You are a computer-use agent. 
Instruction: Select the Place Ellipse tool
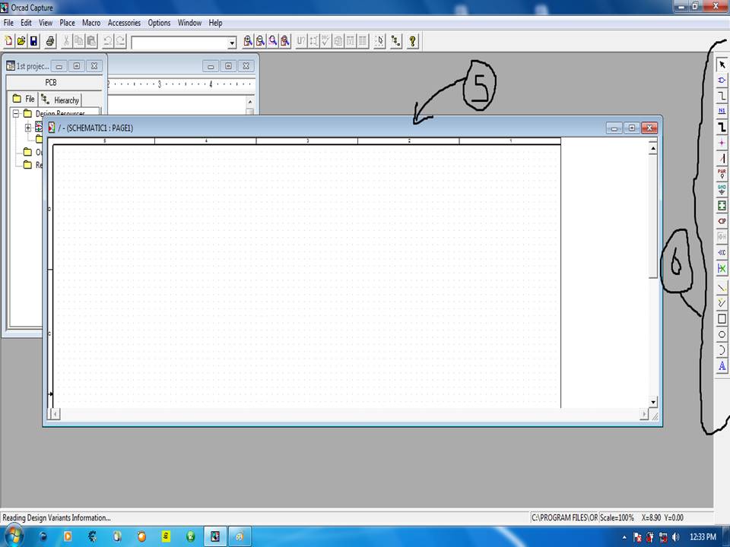click(x=722, y=334)
